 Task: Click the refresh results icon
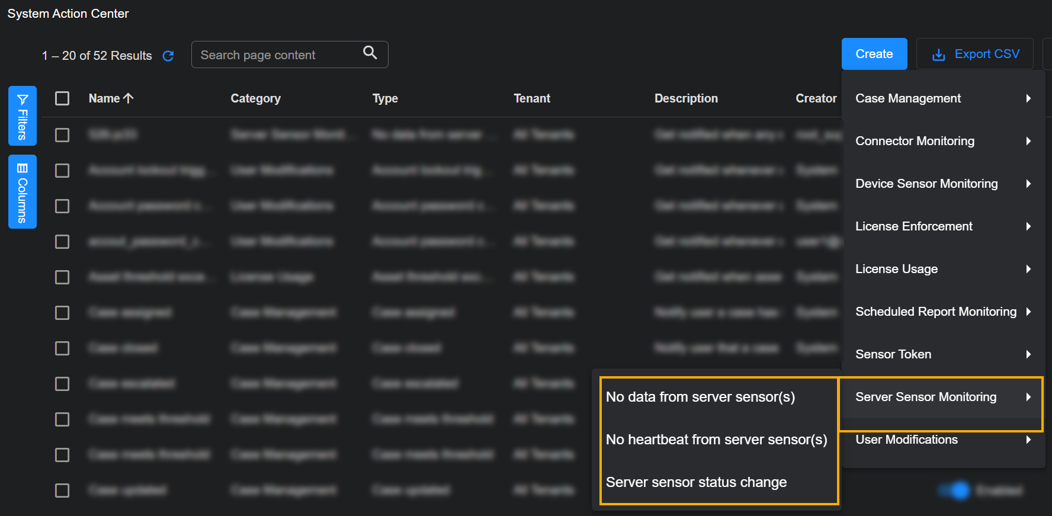[168, 56]
